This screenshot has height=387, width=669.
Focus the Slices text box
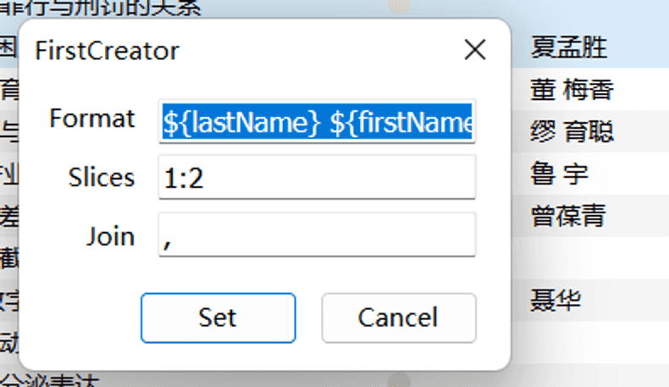[317, 178]
